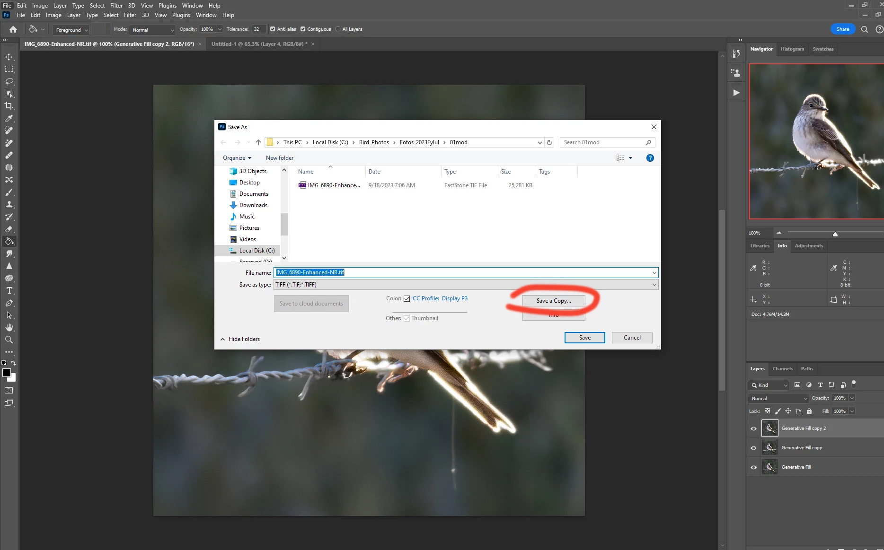Click the Save a Copy button

[x=554, y=301]
